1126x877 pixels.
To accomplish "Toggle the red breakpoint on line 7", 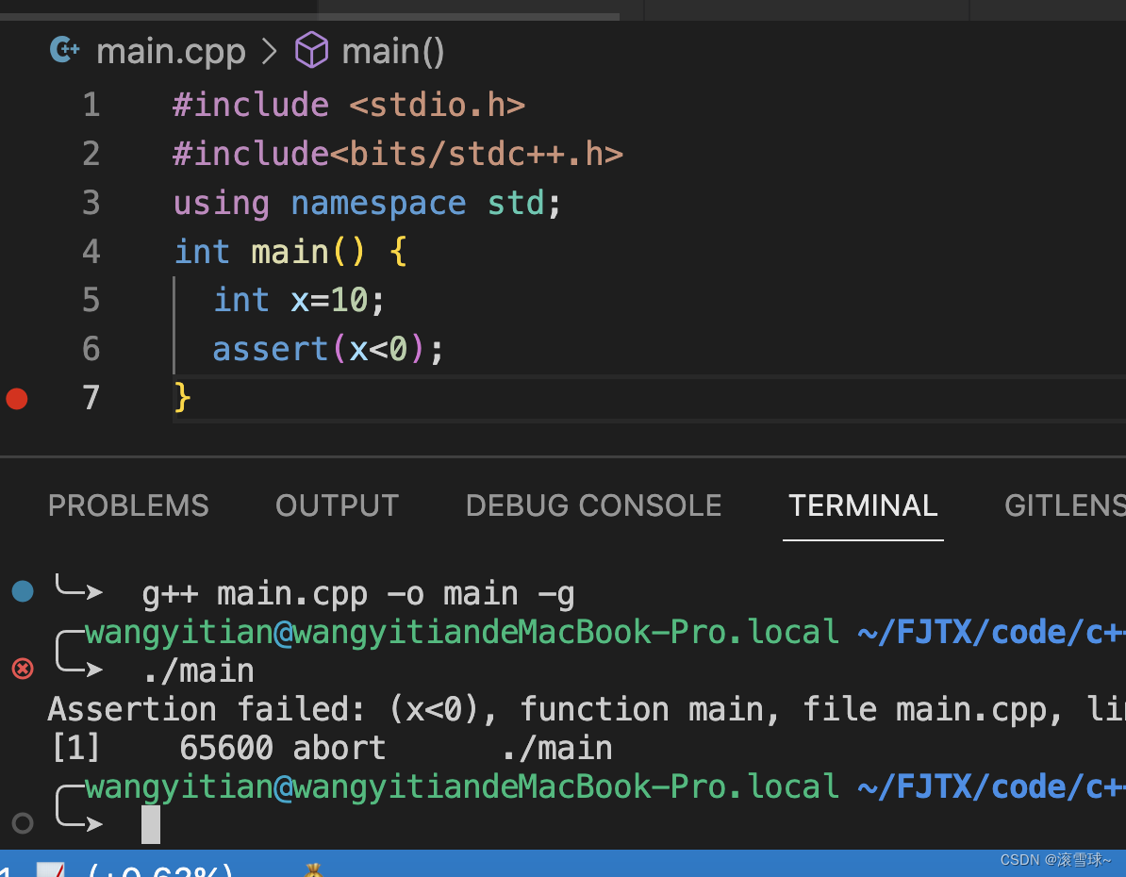I will [17, 398].
